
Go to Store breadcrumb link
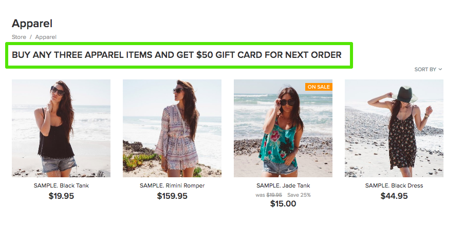point(19,37)
